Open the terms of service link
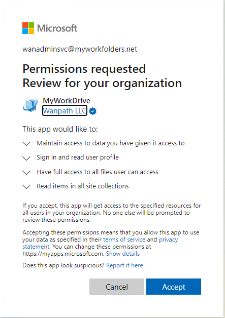The width and height of the screenshot is (225, 318). [124, 240]
